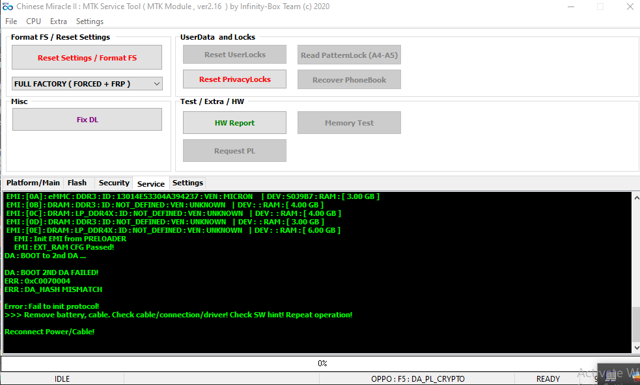Click Read PatternLock (A4-A5) button
This screenshot has width=640, height=385.
(x=349, y=55)
